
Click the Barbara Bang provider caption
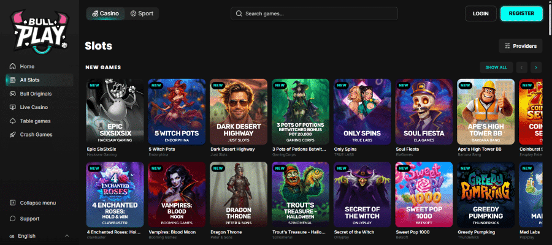pyautogui.click(x=470, y=155)
